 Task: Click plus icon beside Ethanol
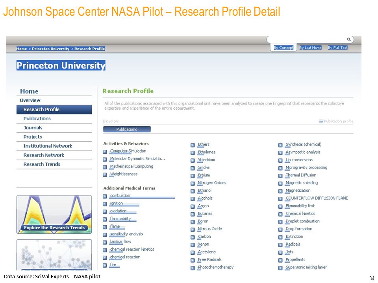coord(193,191)
